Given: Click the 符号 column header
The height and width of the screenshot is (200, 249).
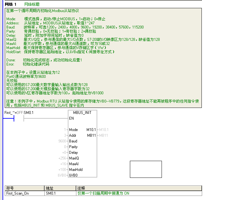Looking at the screenshot, I should click(24, 188).
